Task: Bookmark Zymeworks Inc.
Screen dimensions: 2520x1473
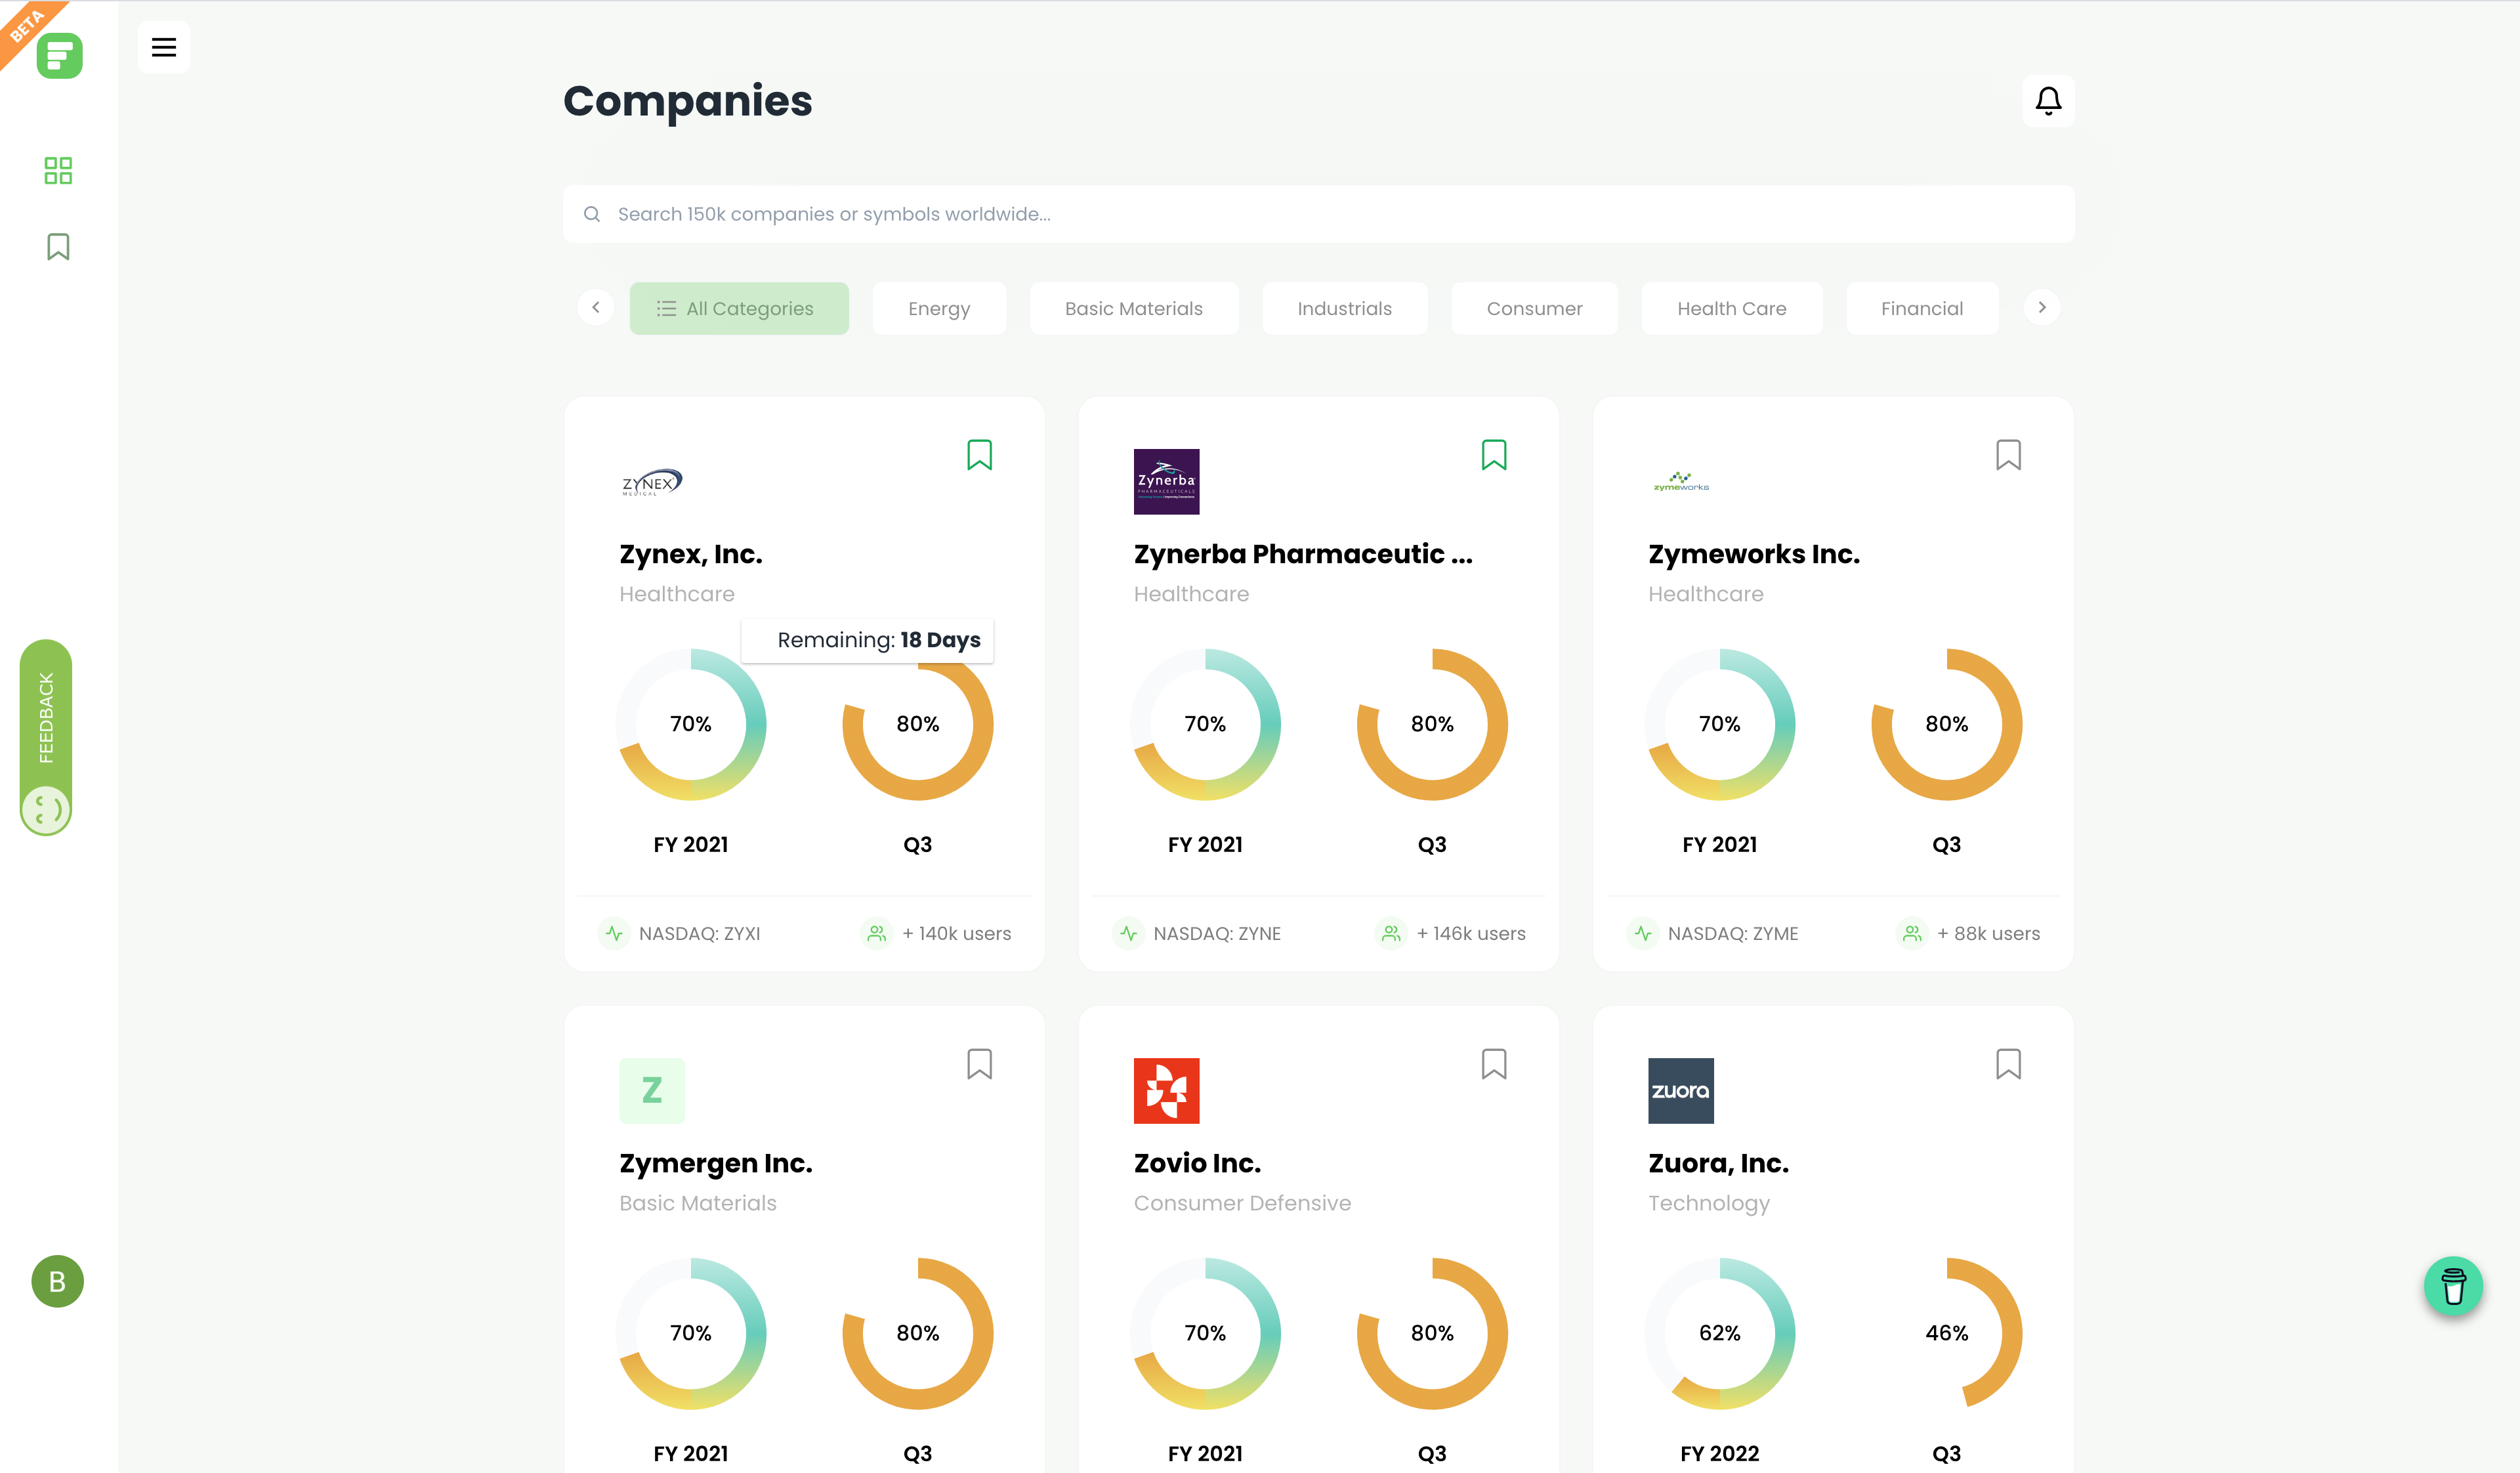Action: (2009, 455)
